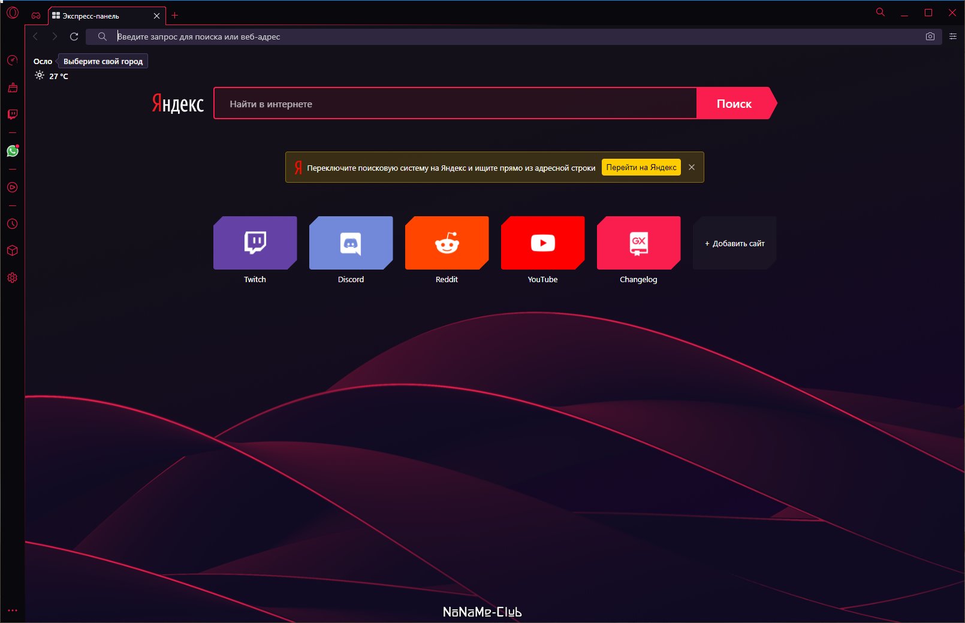Open Settings gear in sidebar
The height and width of the screenshot is (623, 965).
[x=13, y=278]
